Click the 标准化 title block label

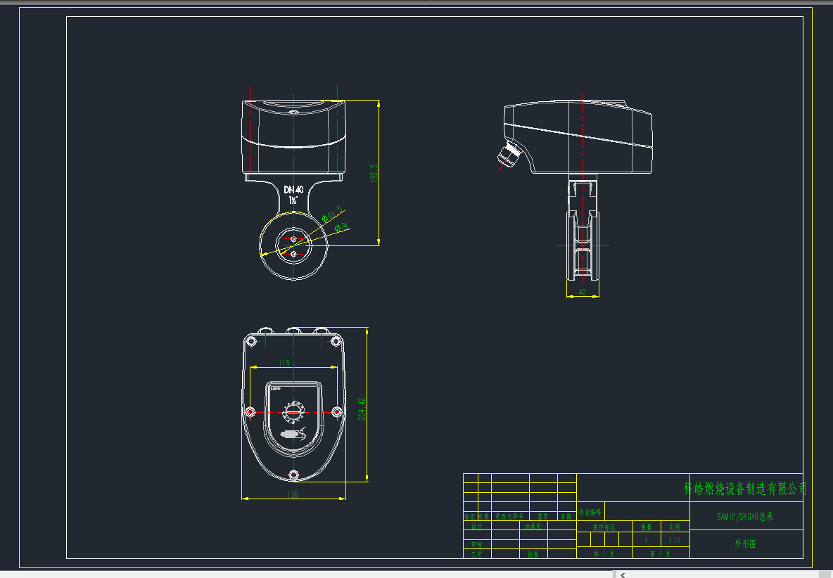point(533,527)
